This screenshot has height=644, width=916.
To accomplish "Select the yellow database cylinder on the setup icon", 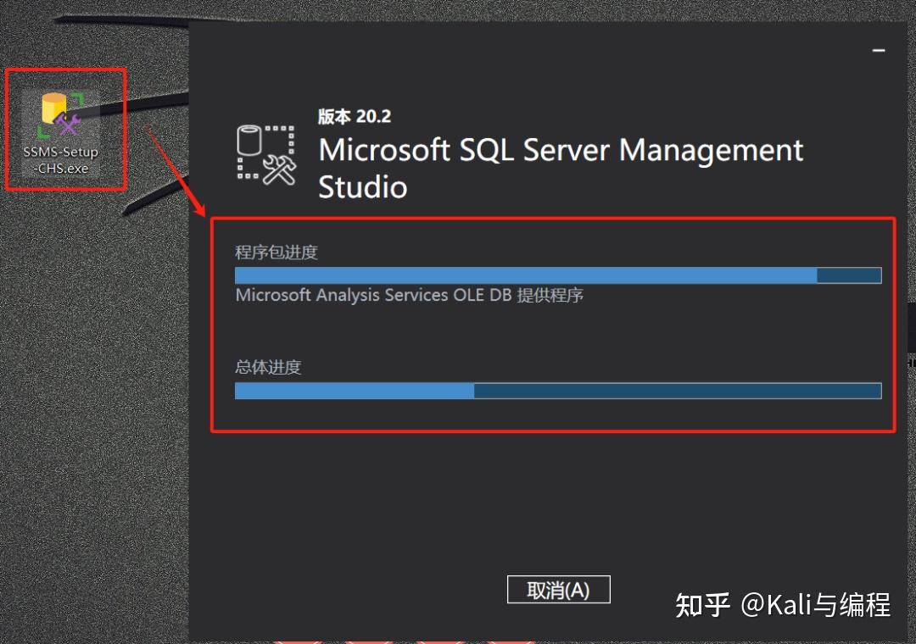I will (x=53, y=108).
